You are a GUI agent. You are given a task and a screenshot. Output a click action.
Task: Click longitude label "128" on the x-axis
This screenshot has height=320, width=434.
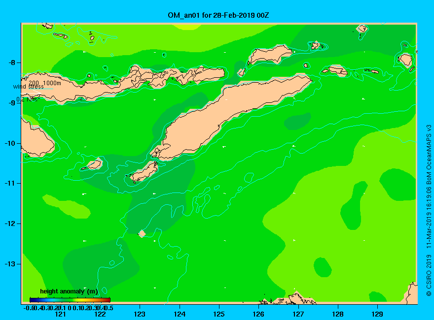(338, 314)
